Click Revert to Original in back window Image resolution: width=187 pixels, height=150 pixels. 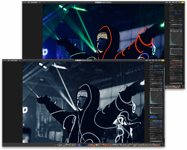34,2
